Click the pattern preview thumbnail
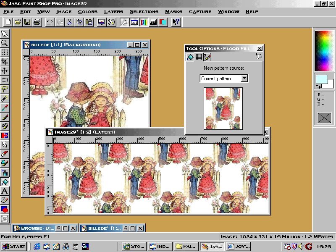 pyautogui.click(x=223, y=108)
